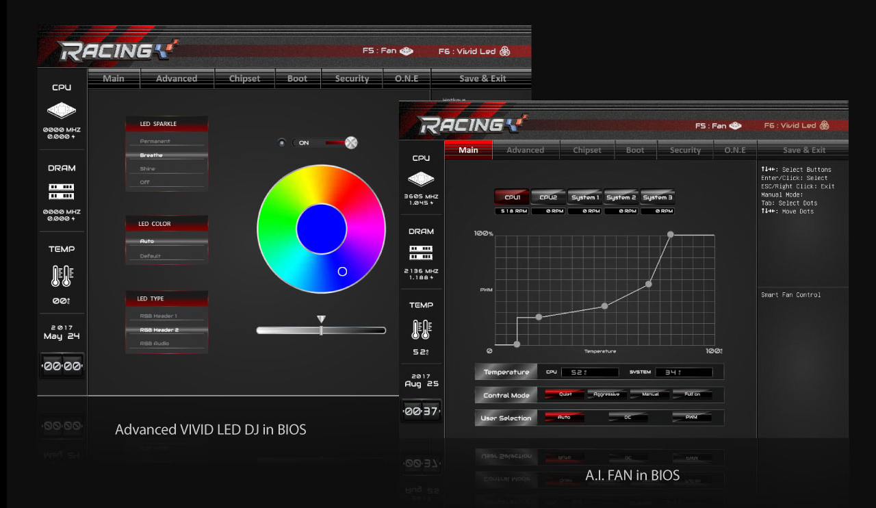Set User Selection to Auto
The image size is (876, 508).
565,417
